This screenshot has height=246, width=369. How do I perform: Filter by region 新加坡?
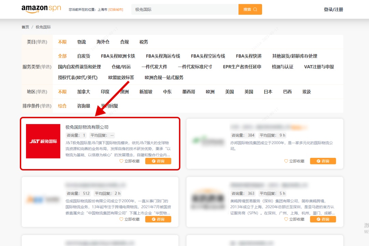point(146,92)
